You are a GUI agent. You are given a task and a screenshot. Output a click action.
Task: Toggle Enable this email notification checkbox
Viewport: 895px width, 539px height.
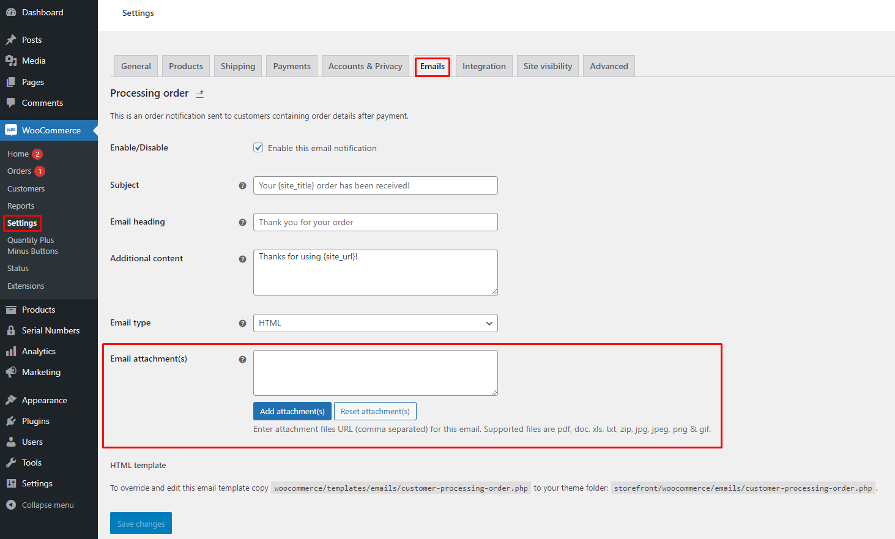click(259, 147)
